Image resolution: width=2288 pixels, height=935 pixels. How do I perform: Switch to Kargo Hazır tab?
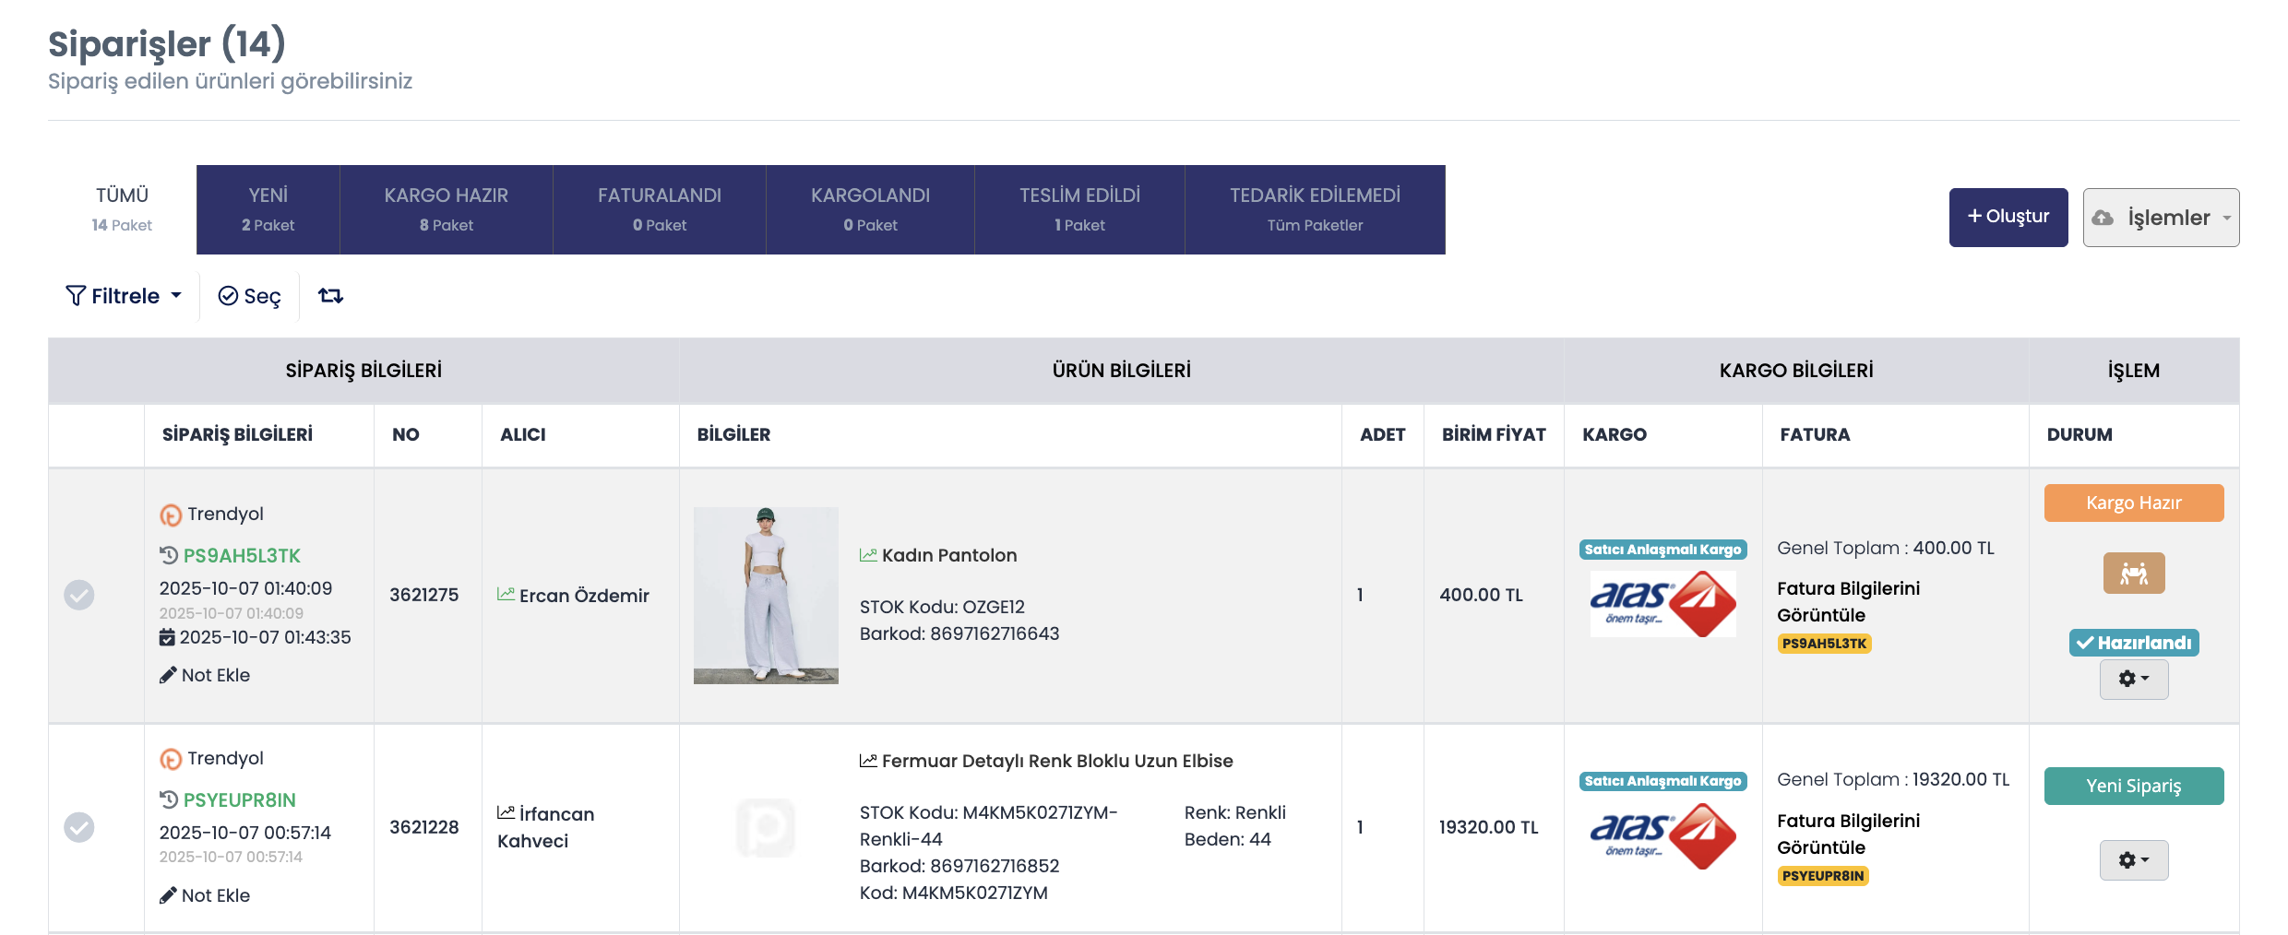447,209
